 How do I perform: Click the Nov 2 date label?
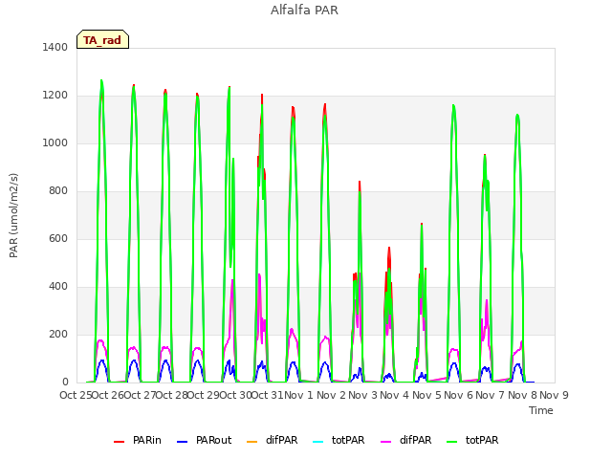[331, 395]
